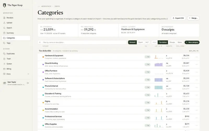Open Cloud & Hosting row options menu
This screenshot has width=209, height=131.
point(196,64)
